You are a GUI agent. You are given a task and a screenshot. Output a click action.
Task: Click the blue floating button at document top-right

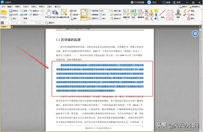[195, 34]
